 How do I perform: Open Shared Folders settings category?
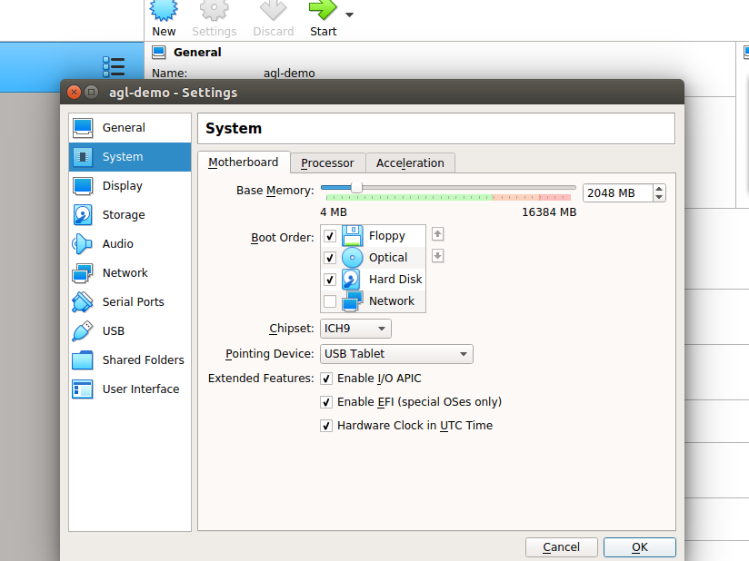130,360
